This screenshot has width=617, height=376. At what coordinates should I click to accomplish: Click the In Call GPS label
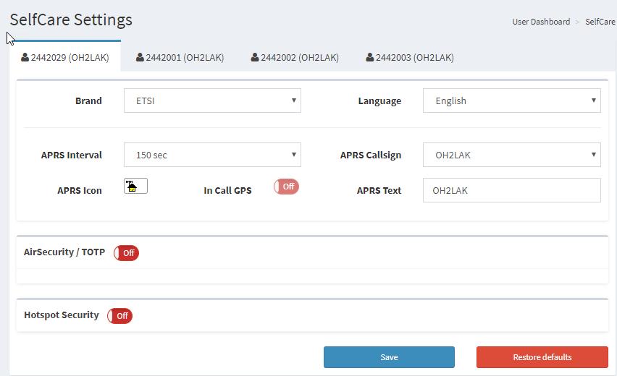(227, 191)
